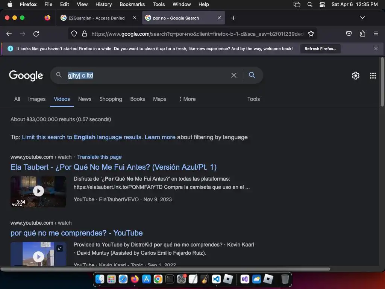This screenshot has width=385, height=289.
Task: Select the Maps results tab
Action: (159, 99)
